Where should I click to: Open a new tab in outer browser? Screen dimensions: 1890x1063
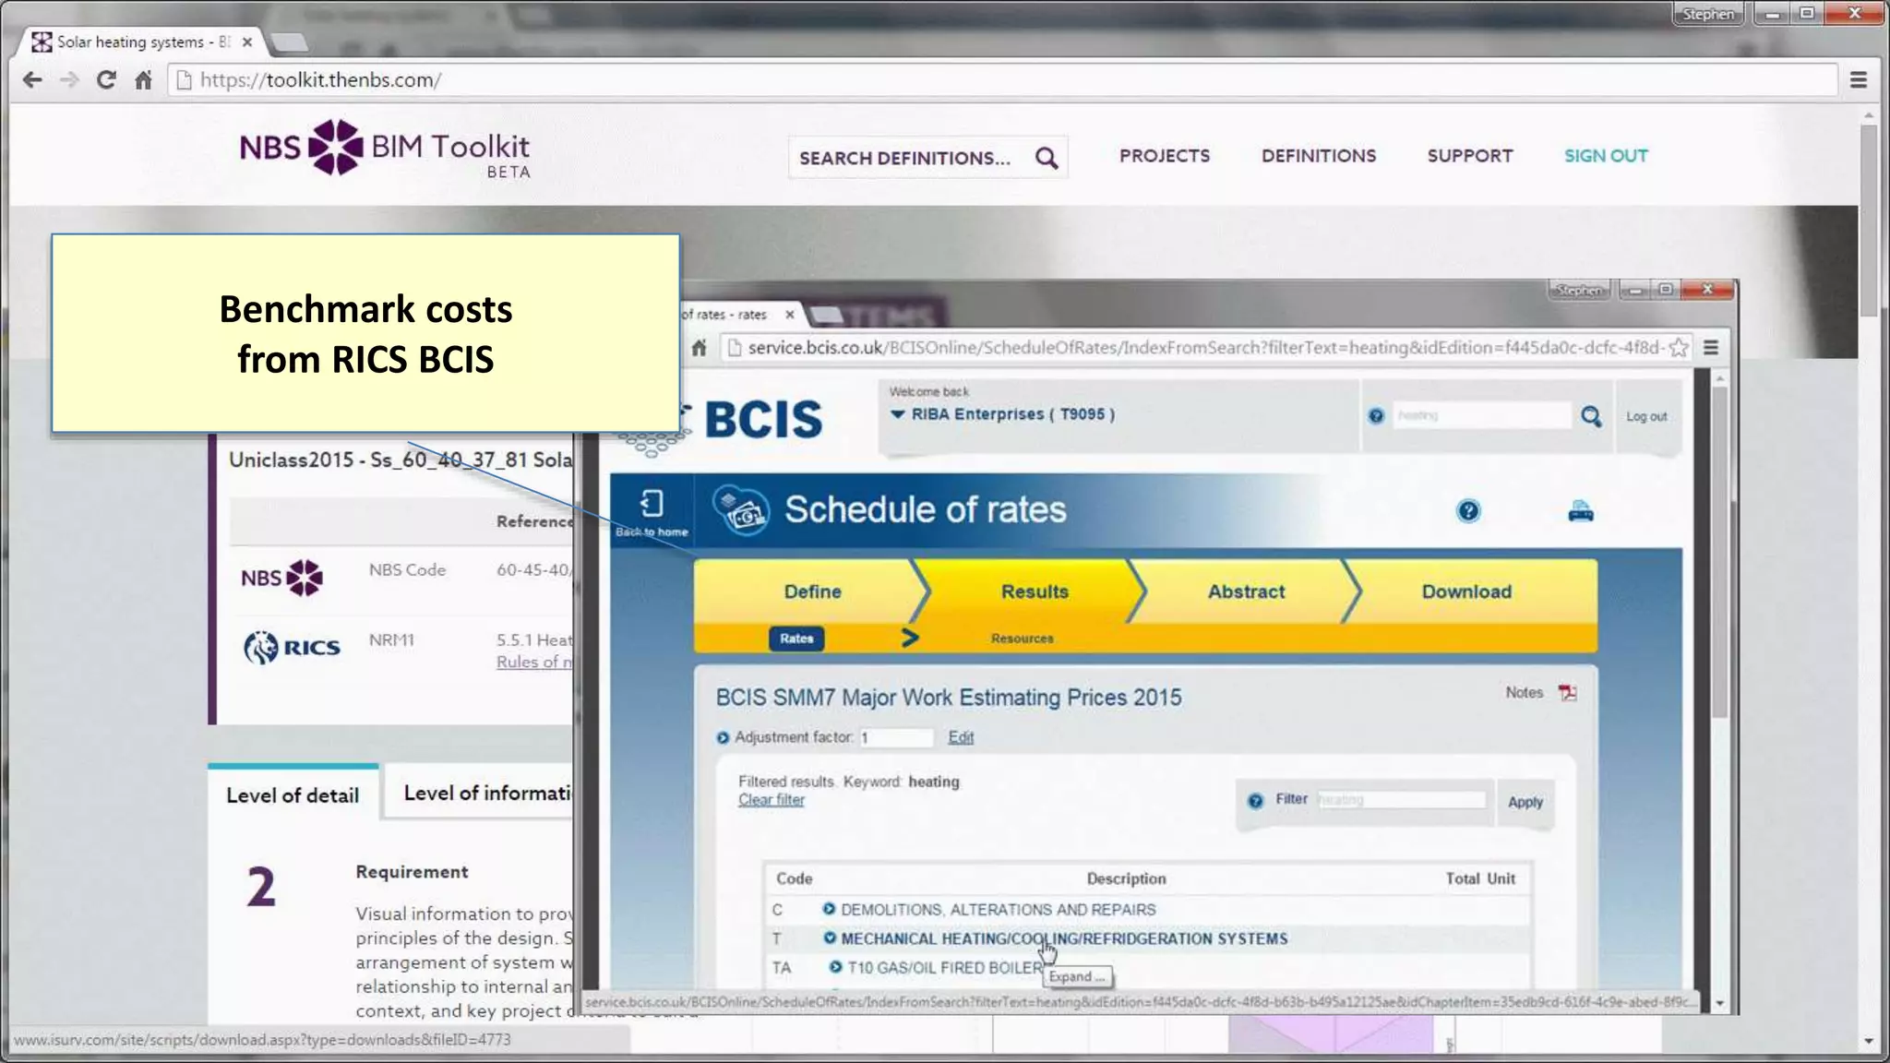click(x=291, y=42)
